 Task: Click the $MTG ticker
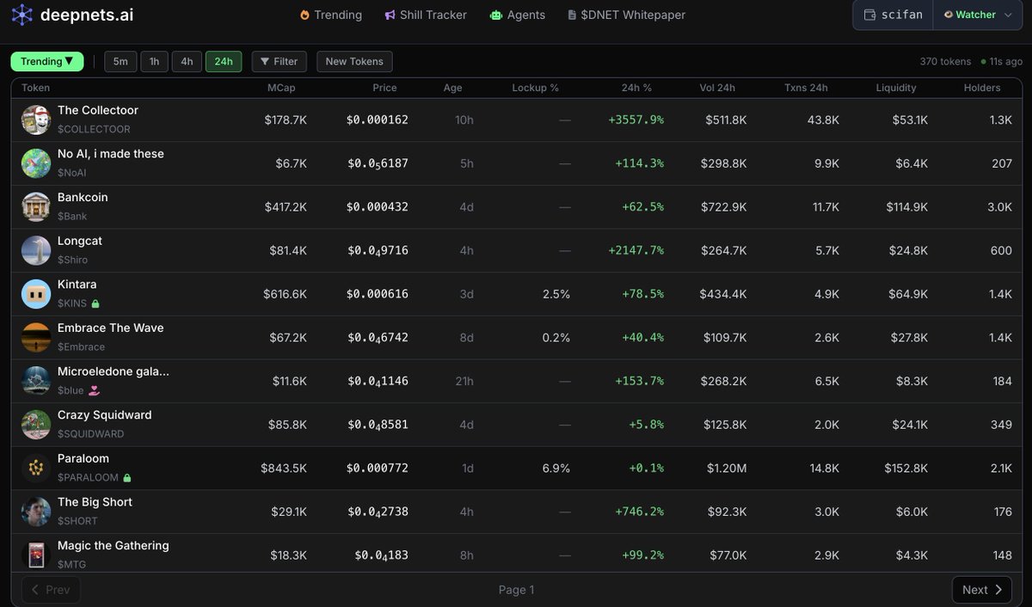pyautogui.click(x=71, y=565)
